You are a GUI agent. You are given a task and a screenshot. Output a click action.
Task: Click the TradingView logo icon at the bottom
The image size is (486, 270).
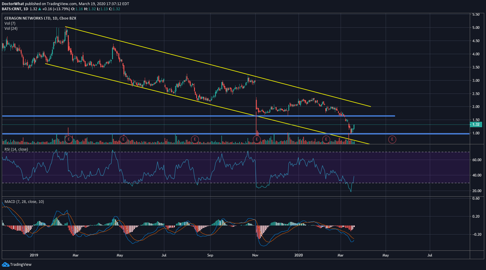(5, 264)
